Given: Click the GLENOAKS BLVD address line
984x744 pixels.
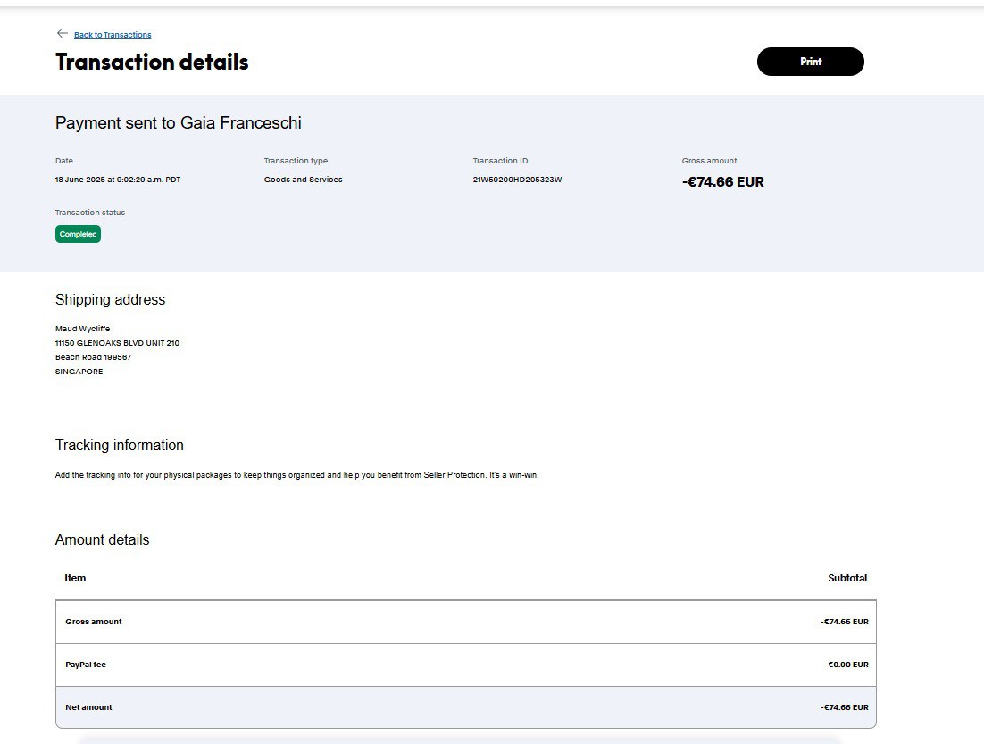Looking at the screenshot, I should [x=117, y=343].
